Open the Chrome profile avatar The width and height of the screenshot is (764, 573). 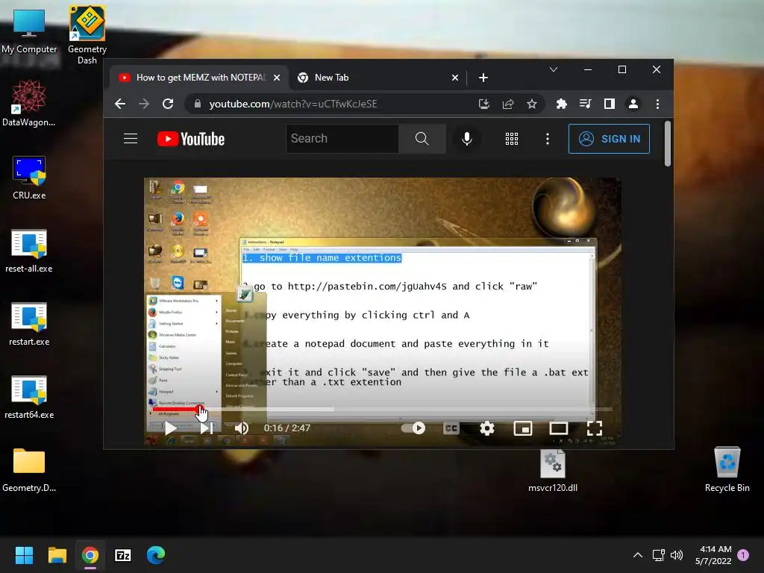pyautogui.click(x=633, y=104)
